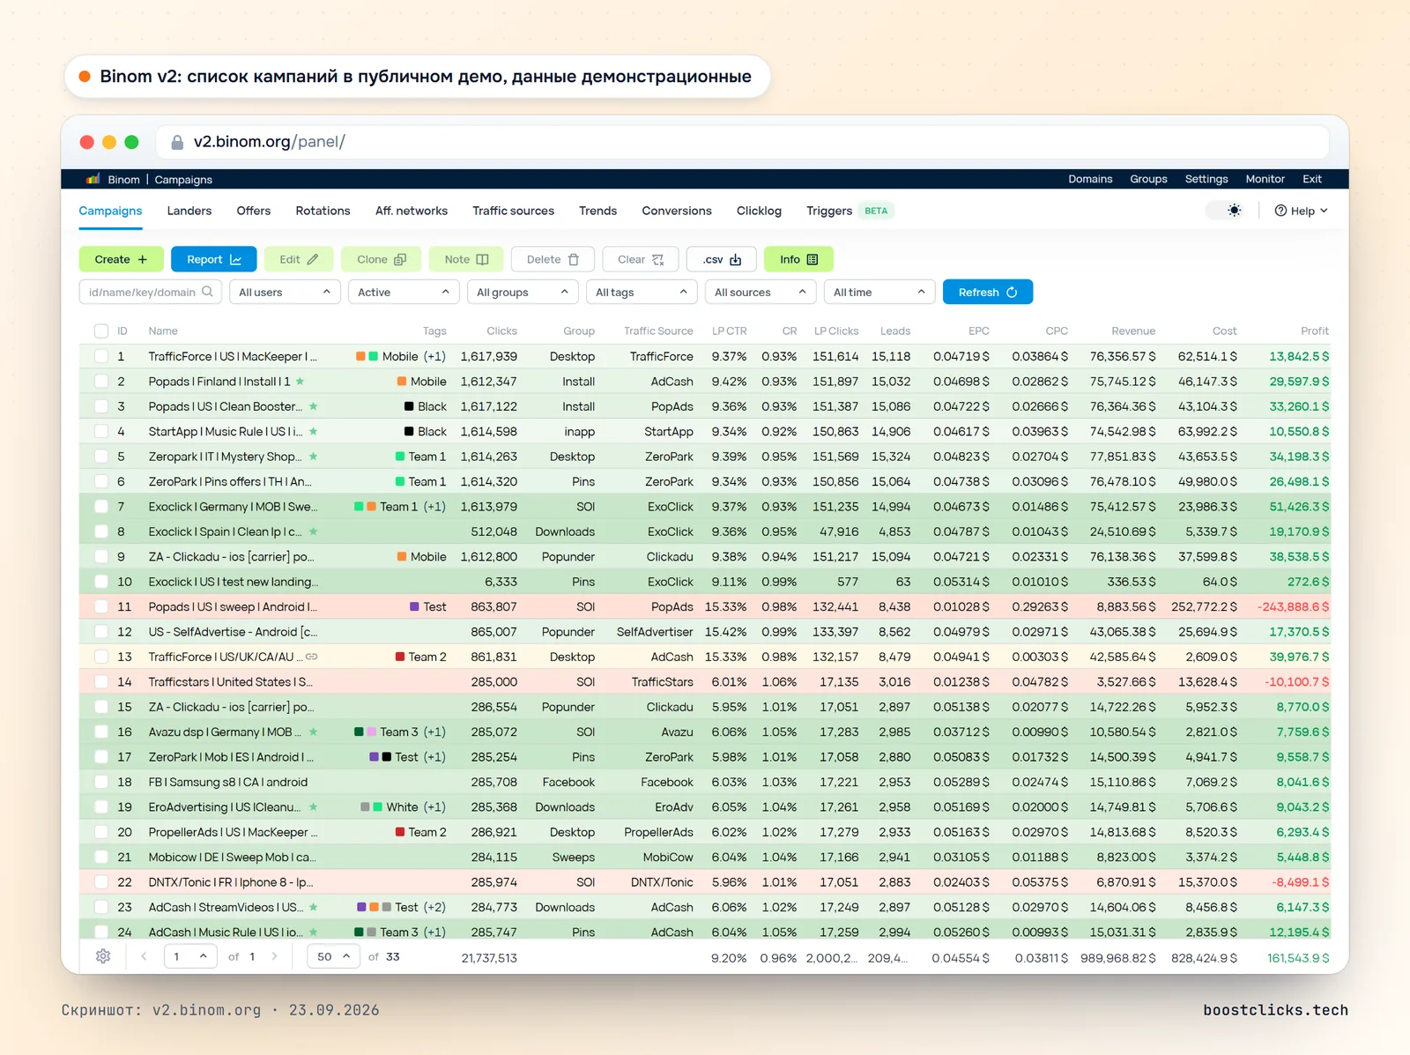The width and height of the screenshot is (1410, 1055).
Task: Click the star next to Popads Finland Install
Action: (301, 382)
